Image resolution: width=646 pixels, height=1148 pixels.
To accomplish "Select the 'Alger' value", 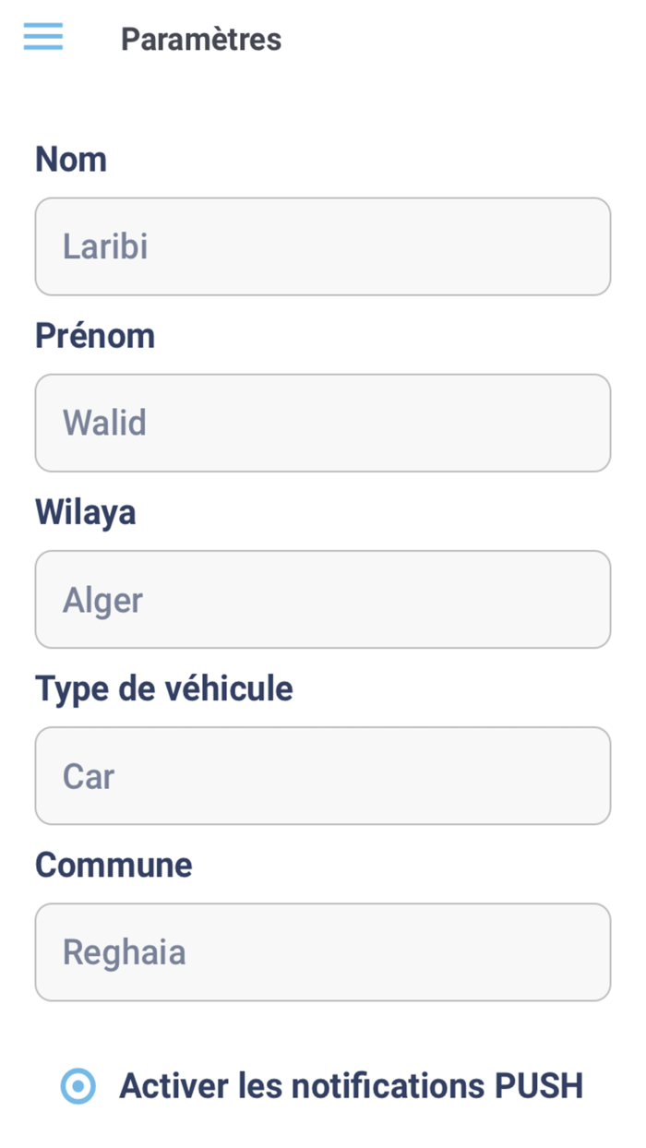I will pos(102,601).
